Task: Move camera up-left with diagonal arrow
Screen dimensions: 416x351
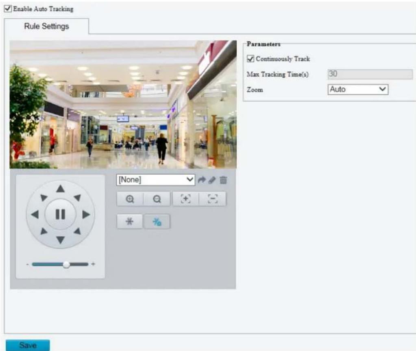Action: coord(44,197)
